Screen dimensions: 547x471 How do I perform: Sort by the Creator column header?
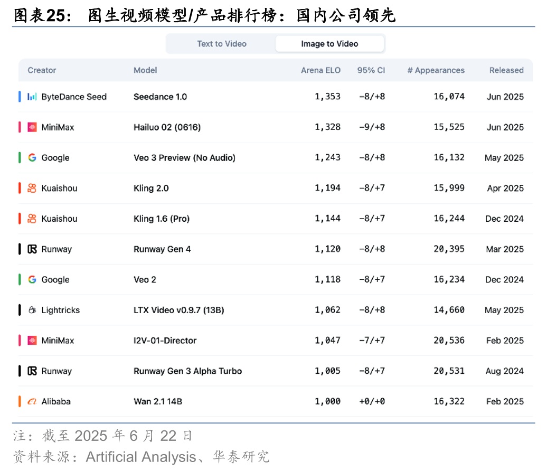tap(42, 70)
